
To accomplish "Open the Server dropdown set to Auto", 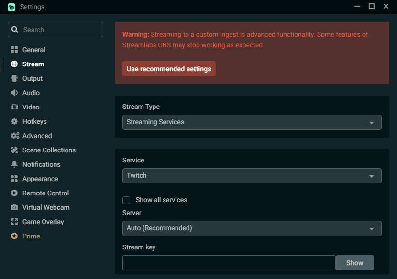I will tap(252, 228).
